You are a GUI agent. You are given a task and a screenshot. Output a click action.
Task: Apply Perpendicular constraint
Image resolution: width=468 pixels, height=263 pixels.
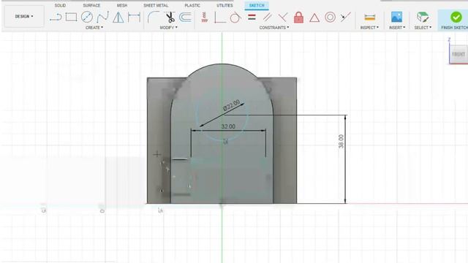[283, 18]
